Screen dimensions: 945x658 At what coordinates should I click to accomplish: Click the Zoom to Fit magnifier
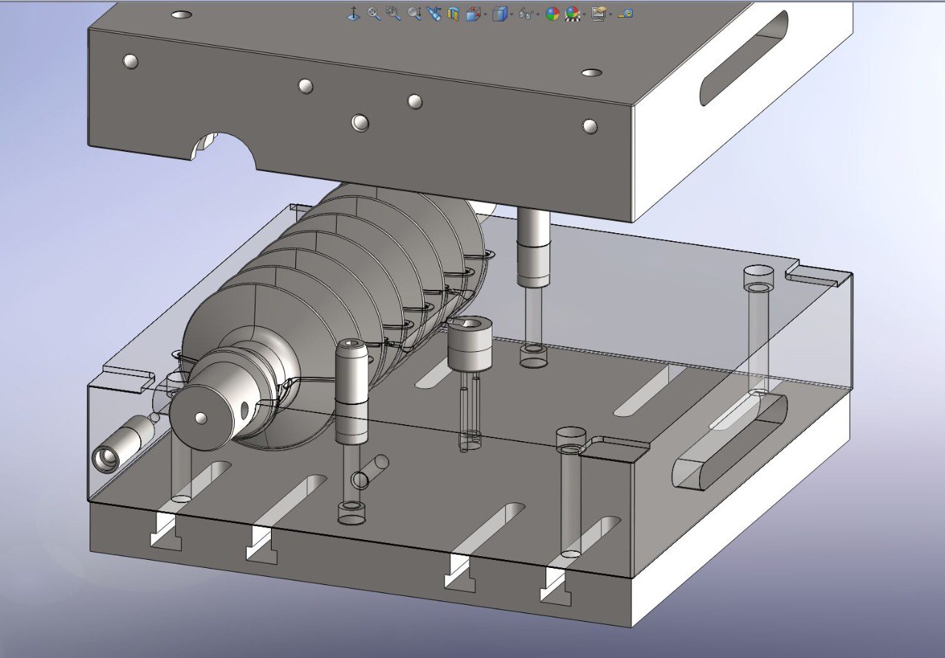click(374, 13)
